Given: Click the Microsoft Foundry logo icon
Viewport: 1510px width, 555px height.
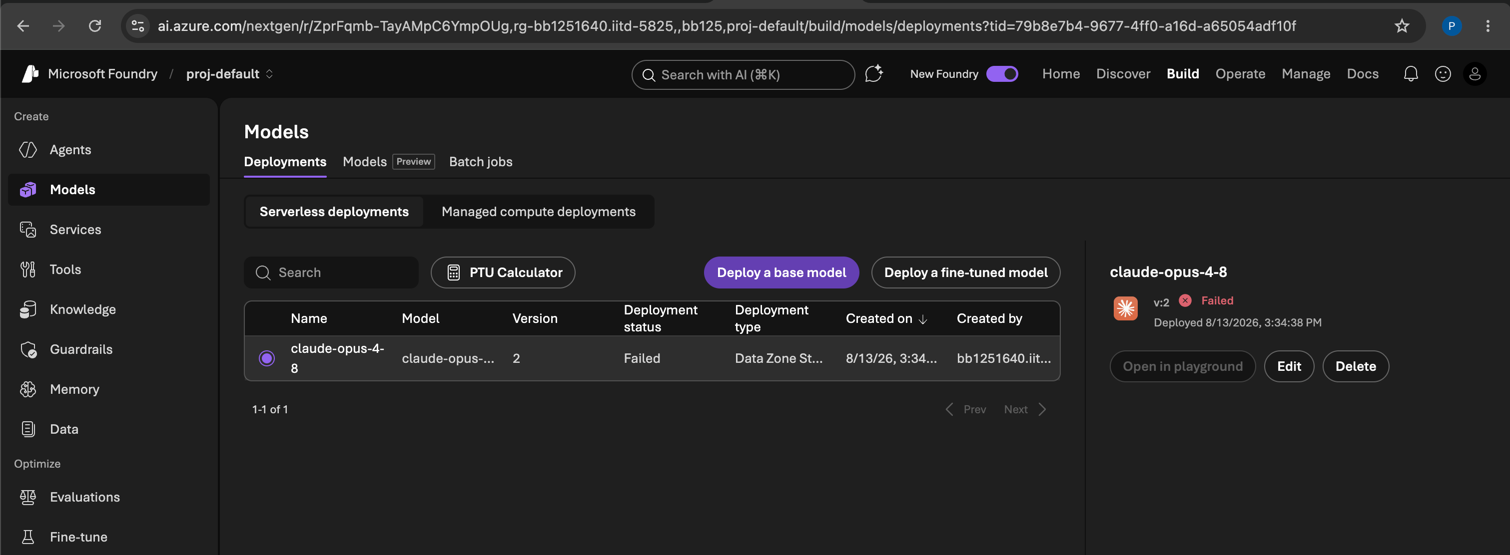Looking at the screenshot, I should point(30,74).
